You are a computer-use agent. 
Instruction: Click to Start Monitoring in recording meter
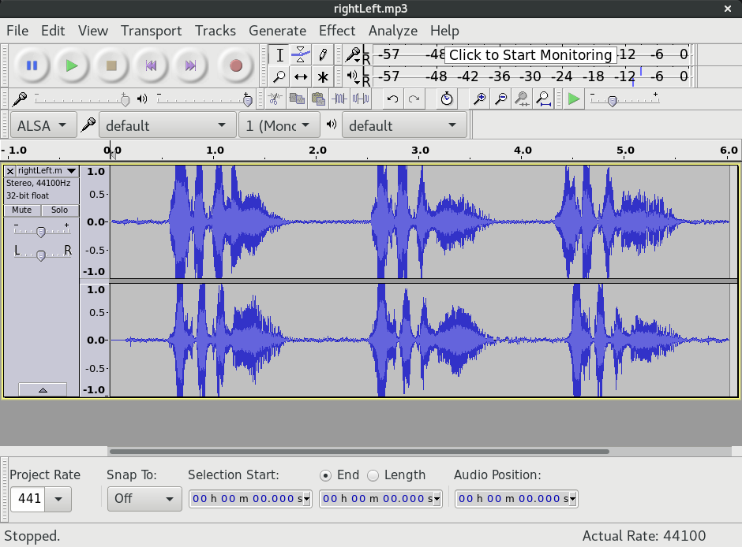530,55
